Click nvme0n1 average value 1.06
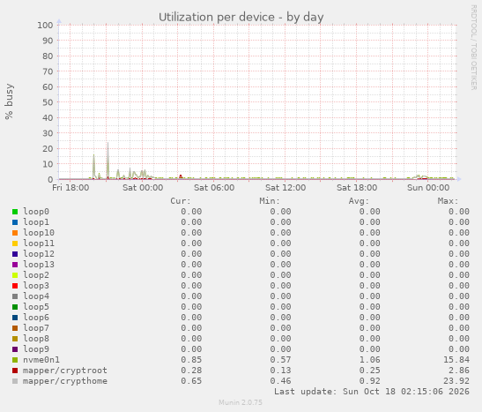 coord(369,360)
